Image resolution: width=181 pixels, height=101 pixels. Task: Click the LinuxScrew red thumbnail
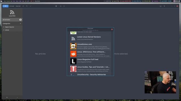(x=73, y=69)
